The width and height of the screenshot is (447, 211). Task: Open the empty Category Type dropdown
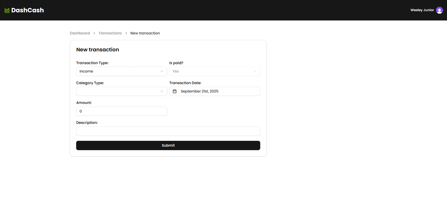click(122, 91)
